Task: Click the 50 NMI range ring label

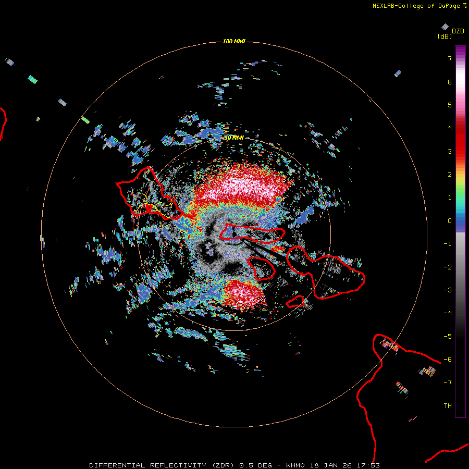Action: click(x=234, y=138)
